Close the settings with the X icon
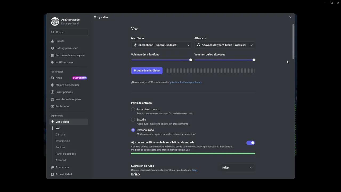 [x=290, y=17]
